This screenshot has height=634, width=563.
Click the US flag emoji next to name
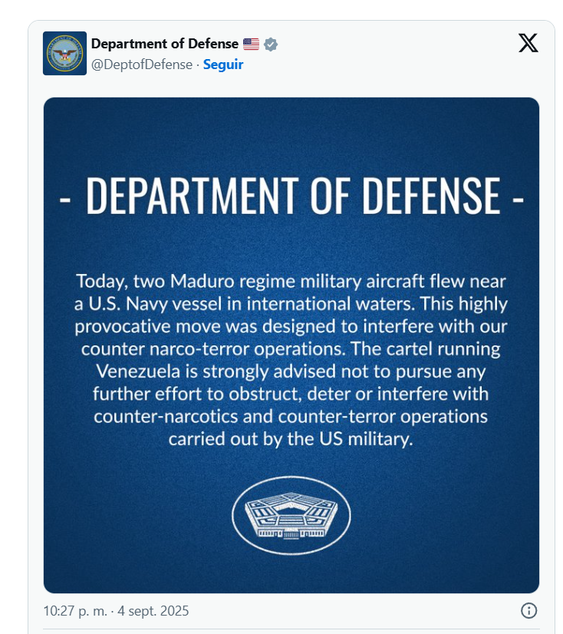coord(251,45)
